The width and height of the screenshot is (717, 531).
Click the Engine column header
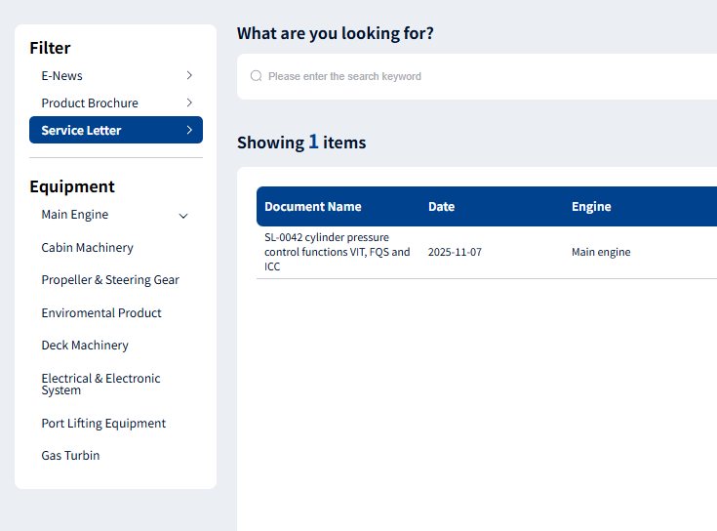591,207
